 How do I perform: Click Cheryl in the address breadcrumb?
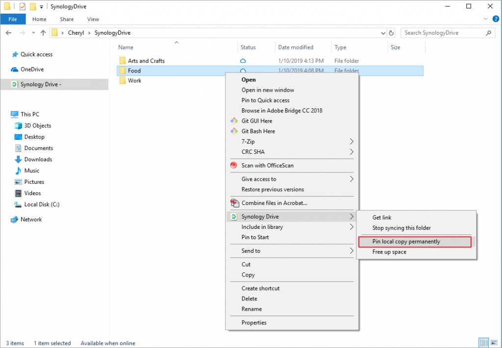coord(76,33)
